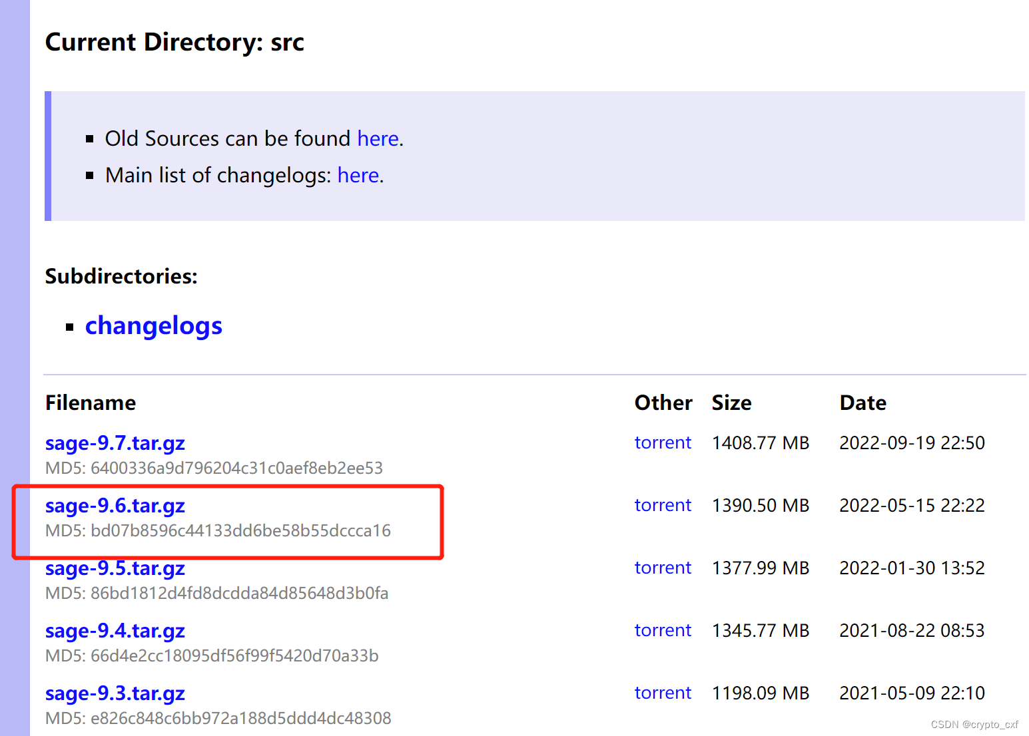Screen dimensions: 1029x736
Task: Click the sage-9.6.tar.gz file link
Action: [x=115, y=506]
